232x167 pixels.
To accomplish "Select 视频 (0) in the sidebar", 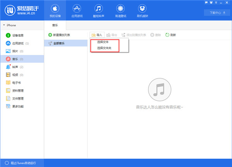I will [x=22, y=75].
